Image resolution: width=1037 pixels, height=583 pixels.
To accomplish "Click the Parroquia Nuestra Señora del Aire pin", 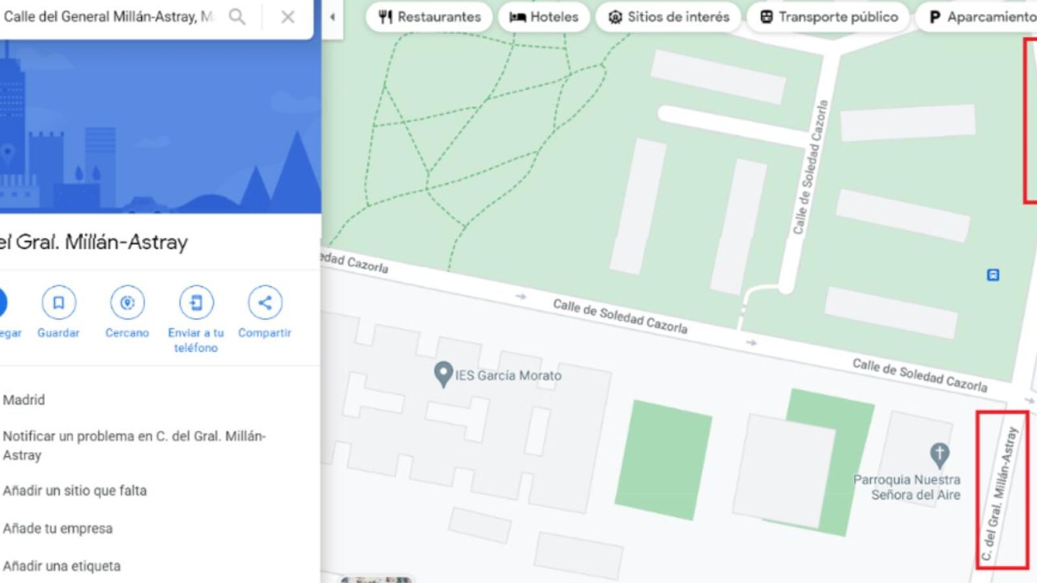I will coord(939,455).
